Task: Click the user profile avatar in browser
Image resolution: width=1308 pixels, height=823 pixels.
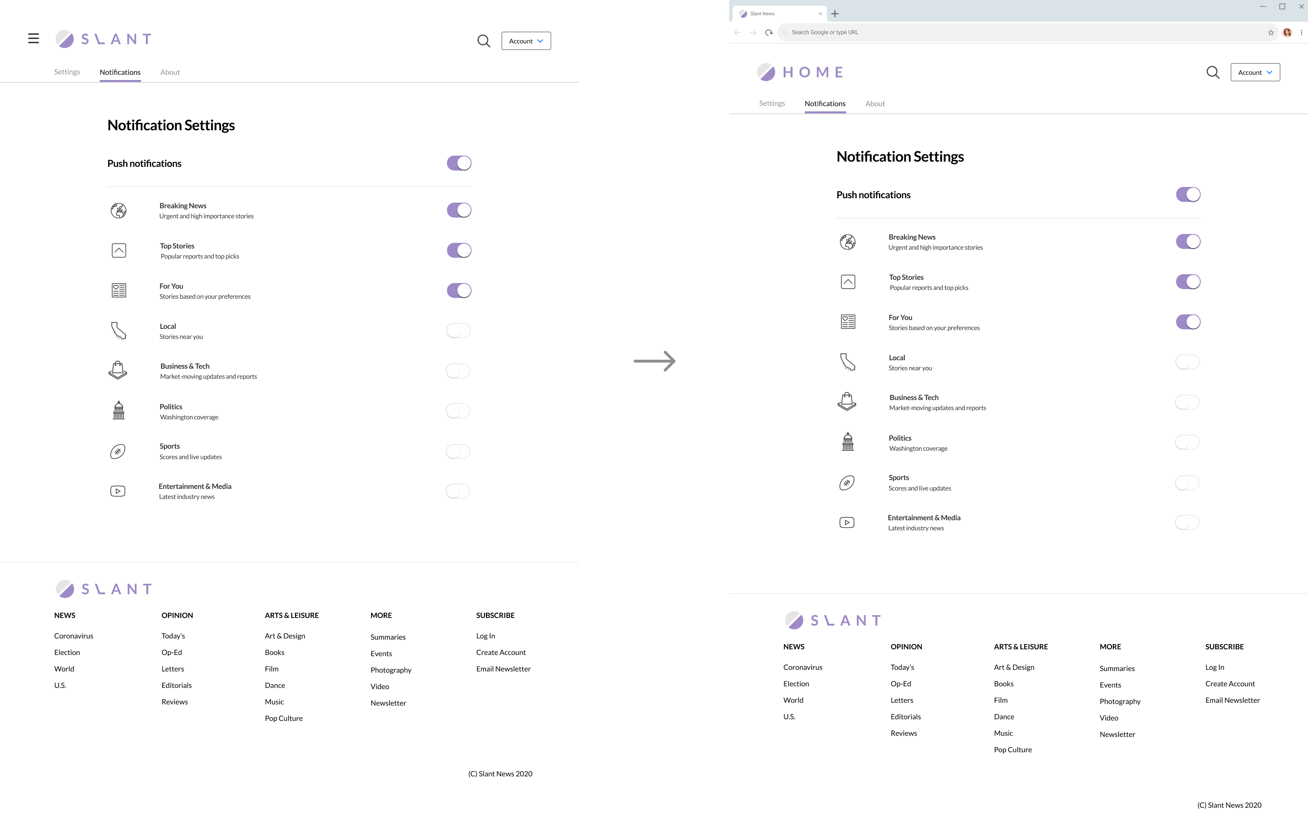Action: [1287, 33]
